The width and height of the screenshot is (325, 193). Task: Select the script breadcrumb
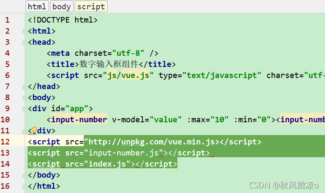91,7
